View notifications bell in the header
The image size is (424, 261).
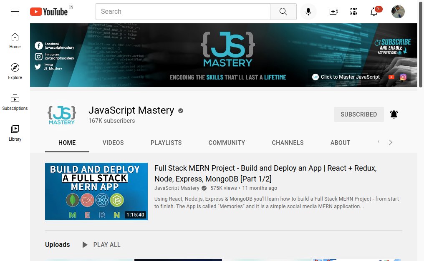374,12
